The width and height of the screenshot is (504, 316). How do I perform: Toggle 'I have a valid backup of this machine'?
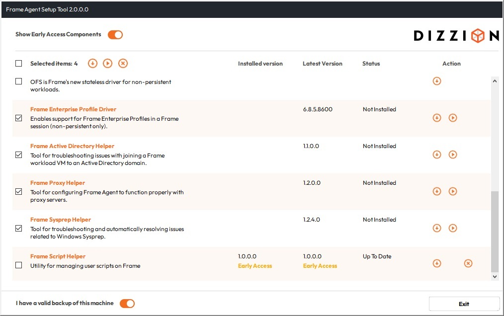(127, 303)
